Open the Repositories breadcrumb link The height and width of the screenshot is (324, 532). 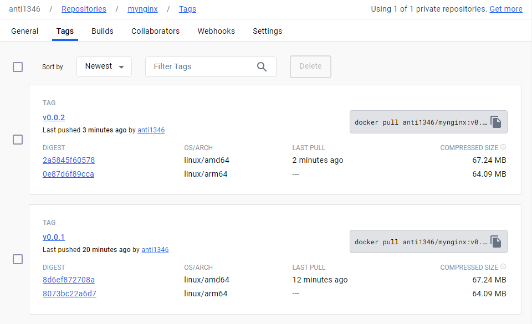point(84,9)
